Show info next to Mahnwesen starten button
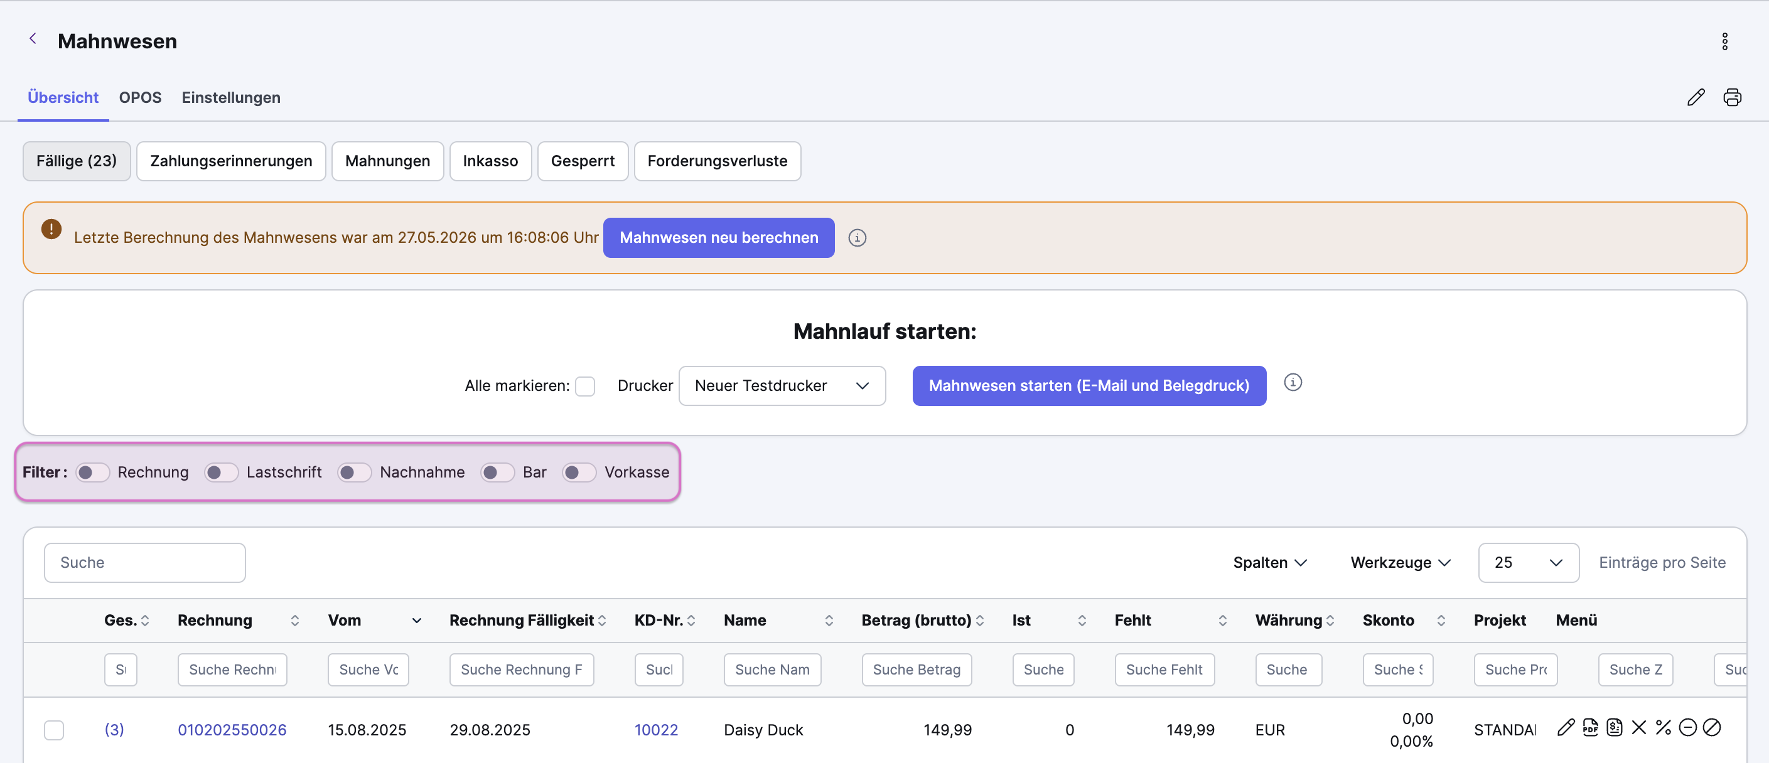1769x763 pixels. [x=1293, y=382]
